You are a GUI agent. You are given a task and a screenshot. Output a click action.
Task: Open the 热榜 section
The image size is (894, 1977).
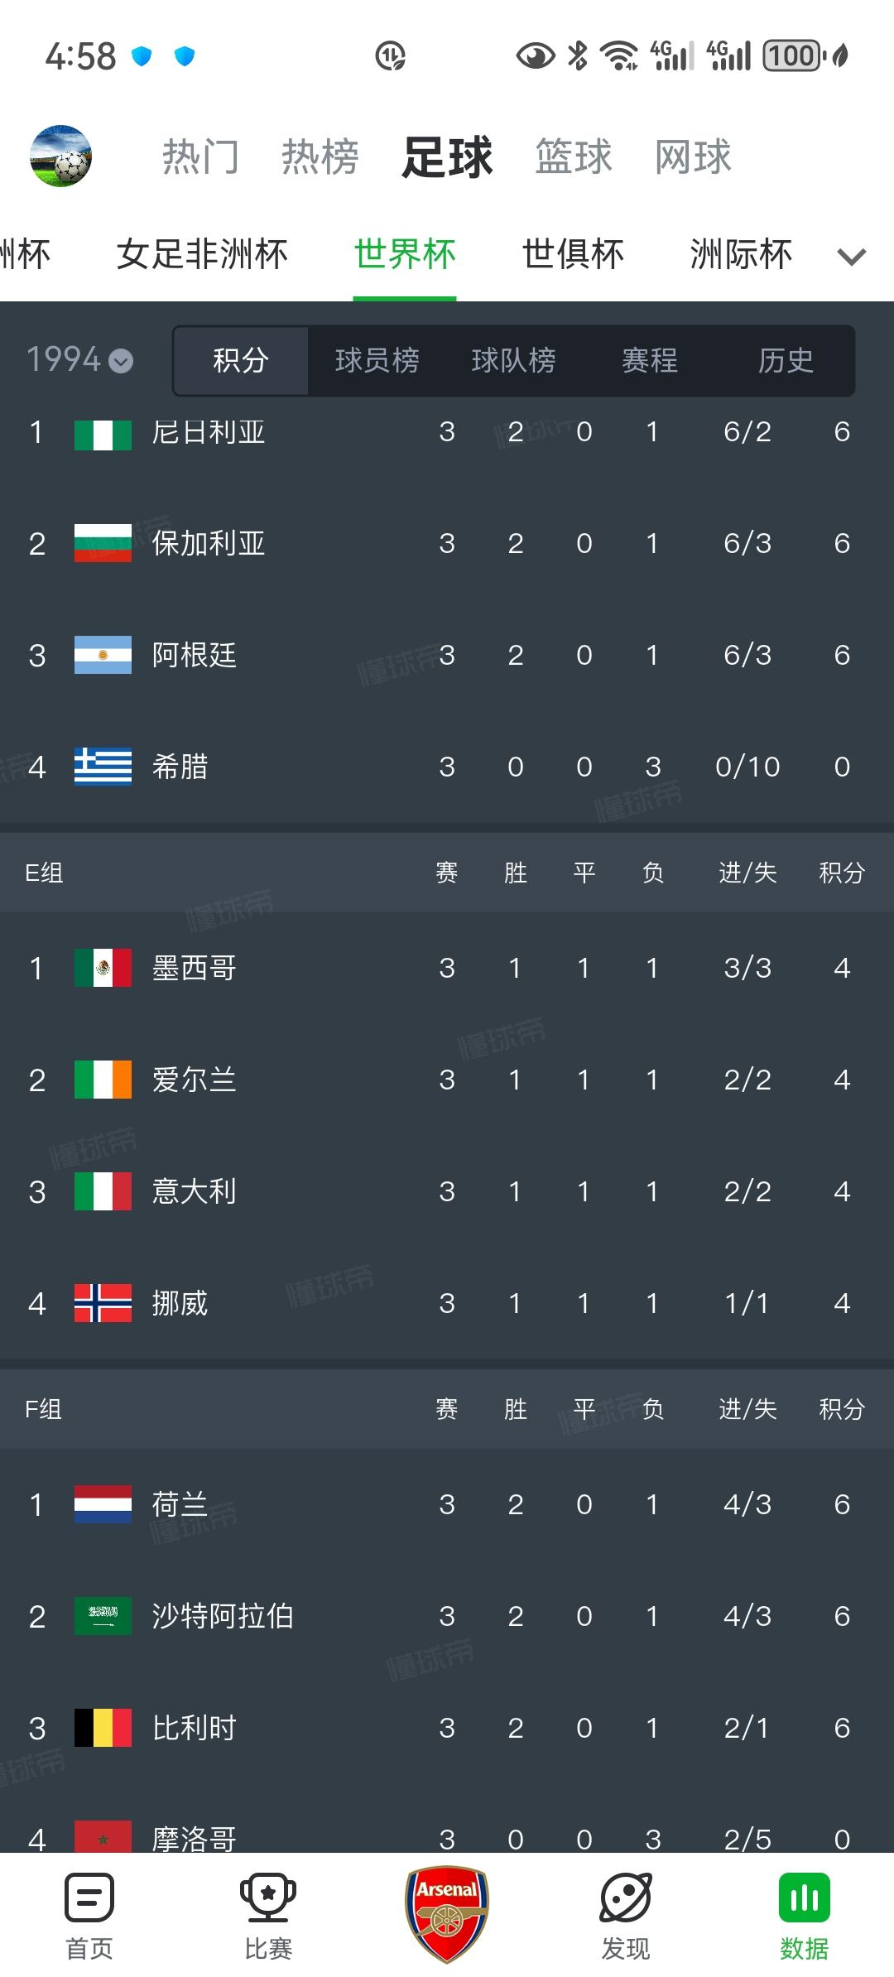coord(320,156)
